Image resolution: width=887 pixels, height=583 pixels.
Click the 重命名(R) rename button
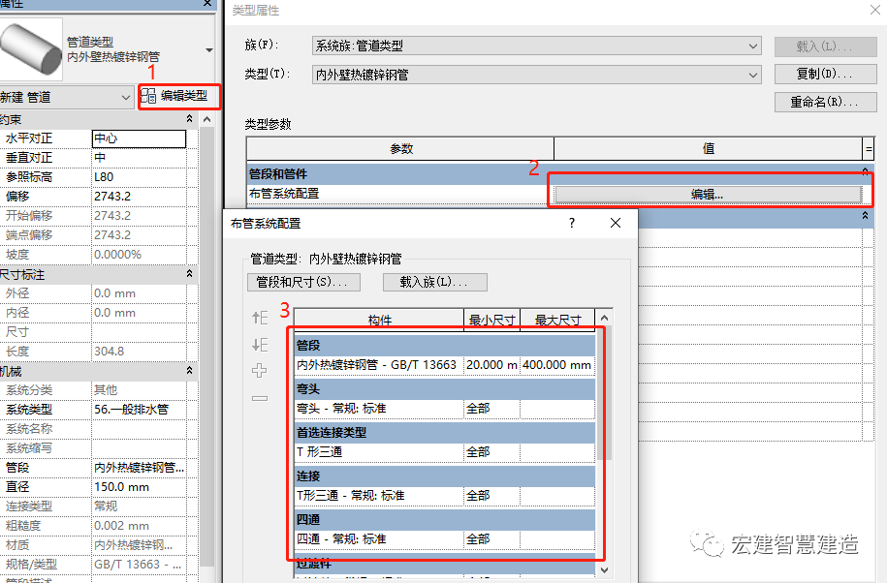(x=825, y=103)
